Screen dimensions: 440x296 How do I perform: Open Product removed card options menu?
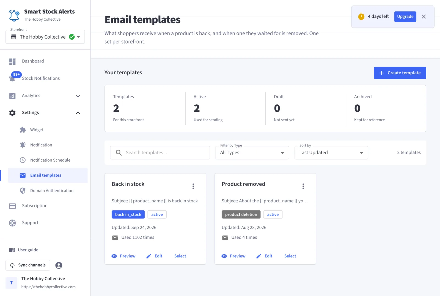pyautogui.click(x=303, y=186)
